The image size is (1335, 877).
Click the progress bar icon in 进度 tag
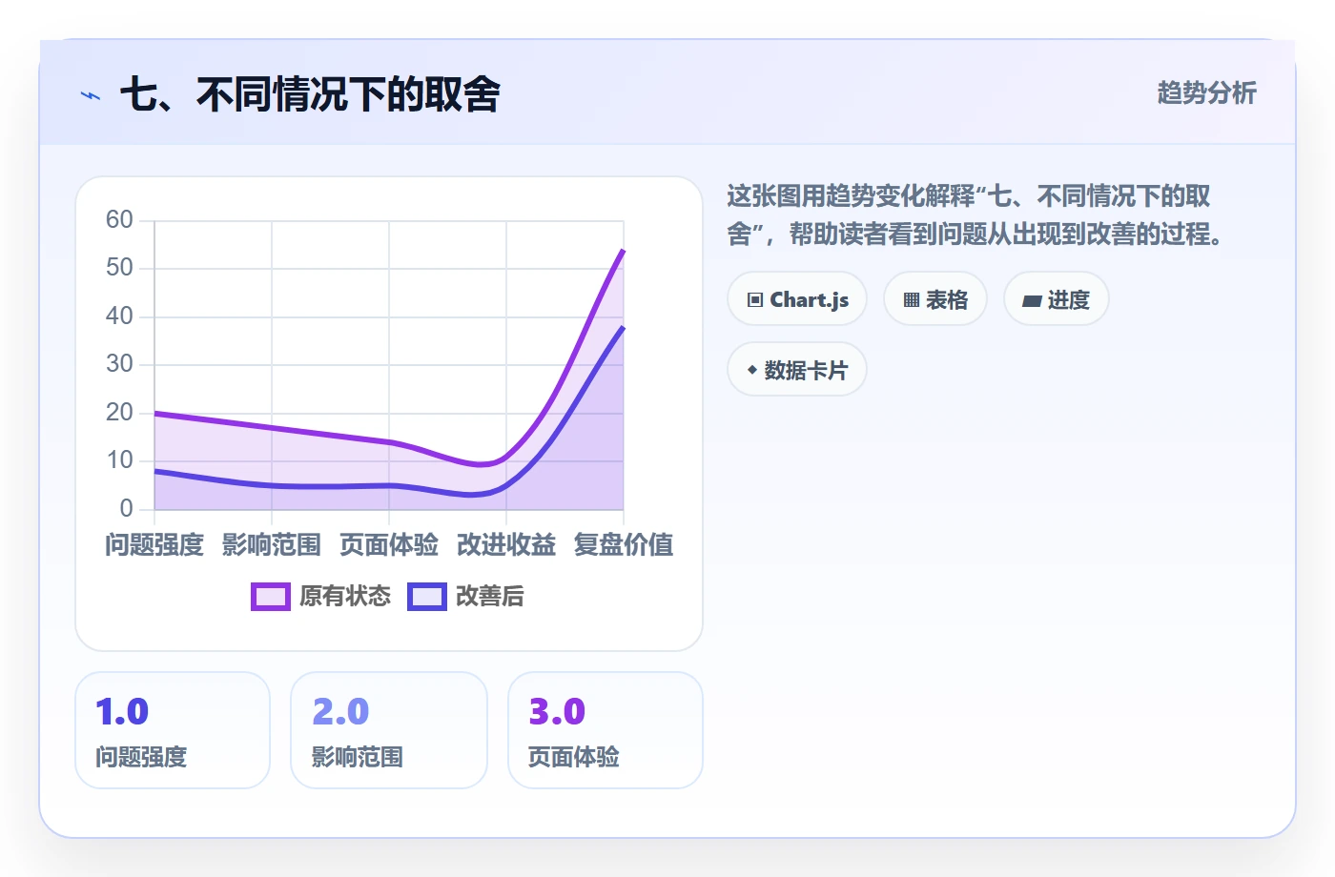coord(1032,301)
